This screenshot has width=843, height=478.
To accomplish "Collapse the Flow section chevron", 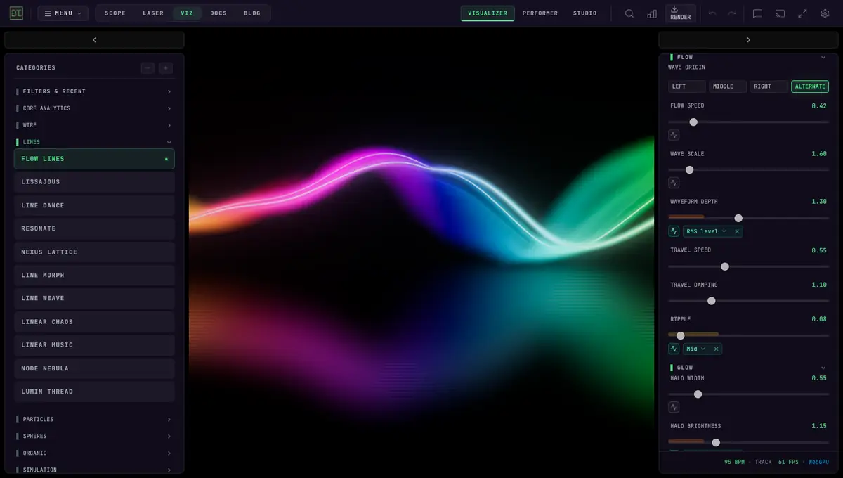I will coord(823,57).
